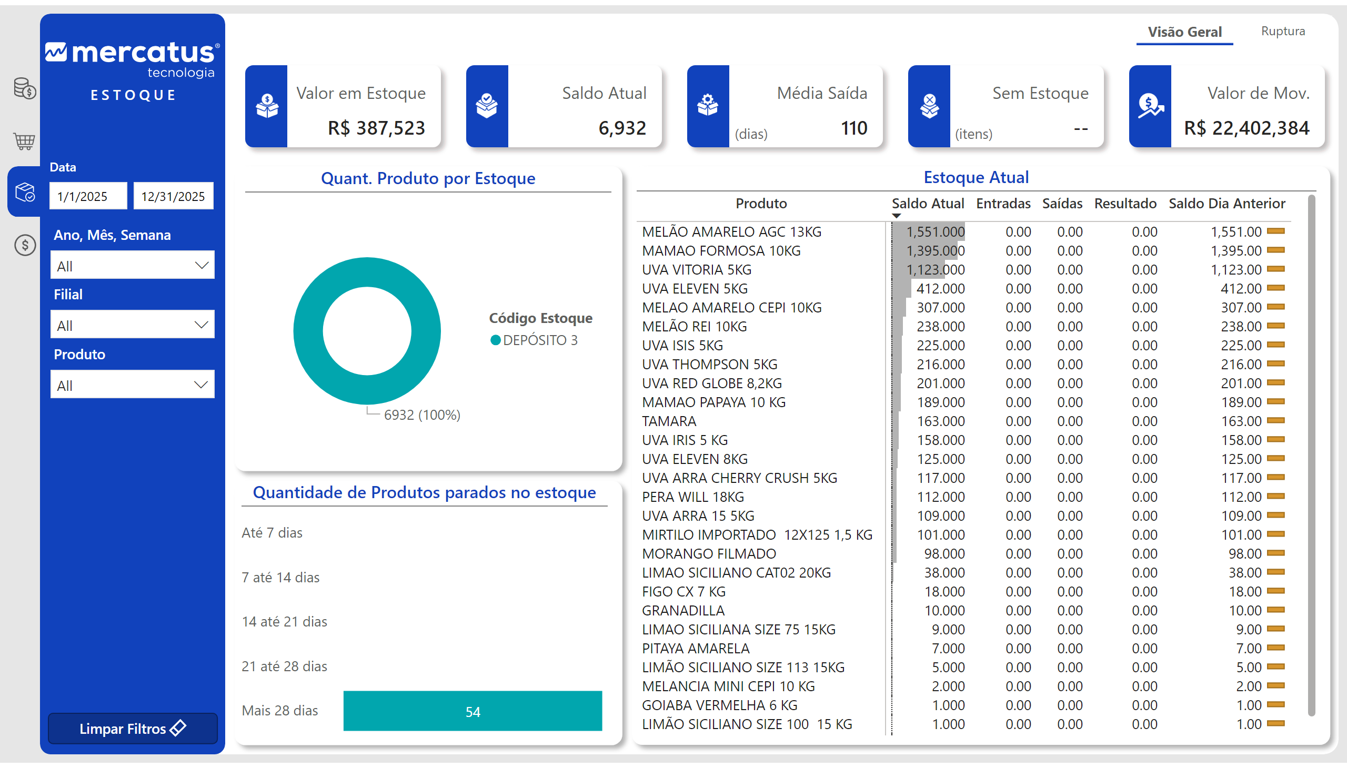Toggle DEPÓSITO 3 legend color marker
This screenshot has height=768, width=1347.
pos(495,340)
